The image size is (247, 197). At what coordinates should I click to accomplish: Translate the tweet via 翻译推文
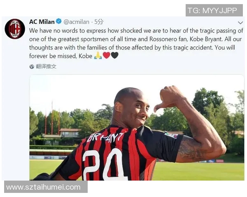[46, 66]
